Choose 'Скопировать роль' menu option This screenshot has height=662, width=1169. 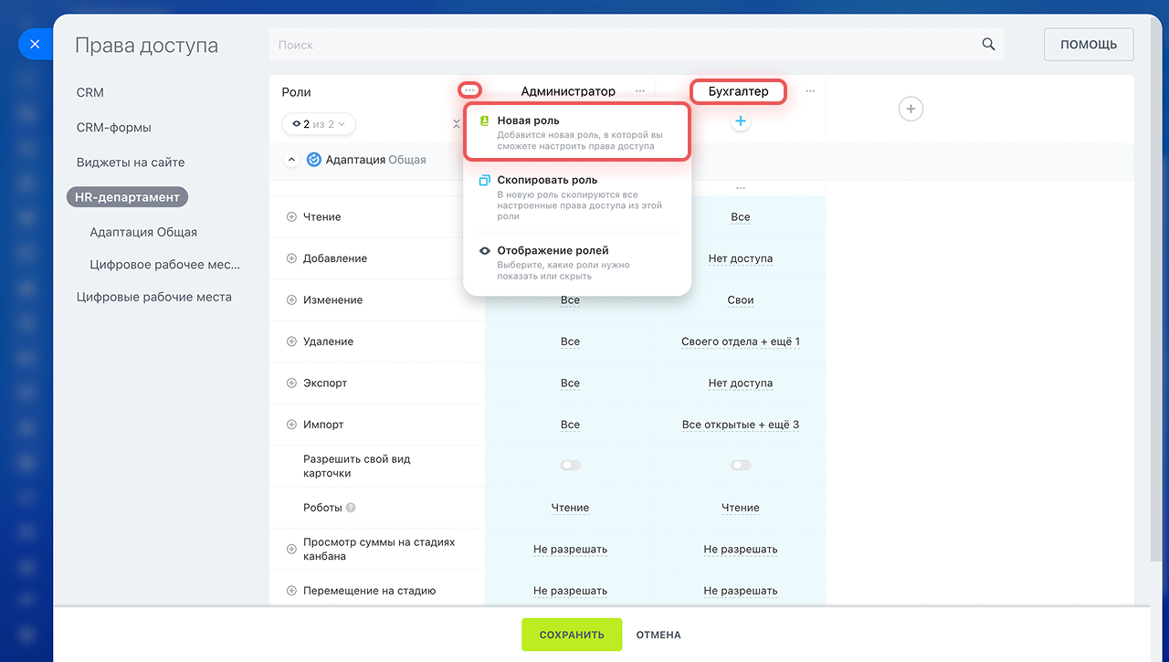576,197
